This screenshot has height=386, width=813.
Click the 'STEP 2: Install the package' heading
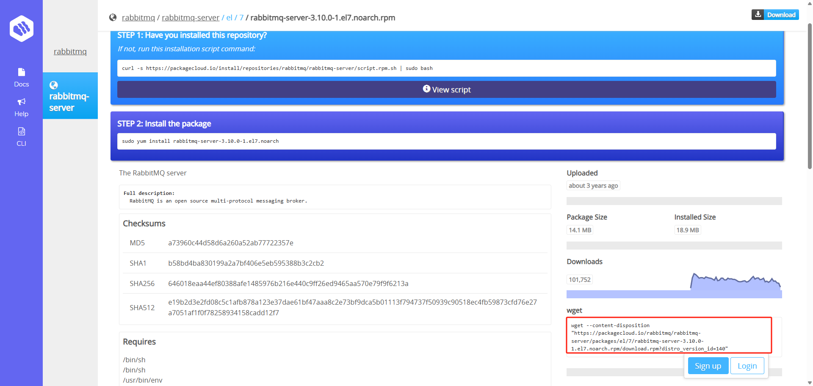point(164,124)
